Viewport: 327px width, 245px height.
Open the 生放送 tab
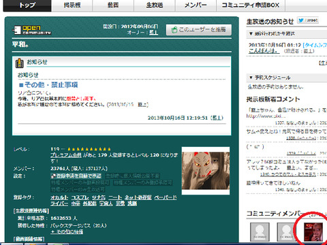pyautogui.click(x=155, y=5)
